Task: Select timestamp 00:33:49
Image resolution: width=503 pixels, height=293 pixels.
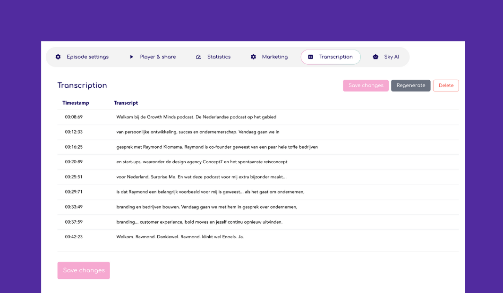Action: tap(74, 207)
